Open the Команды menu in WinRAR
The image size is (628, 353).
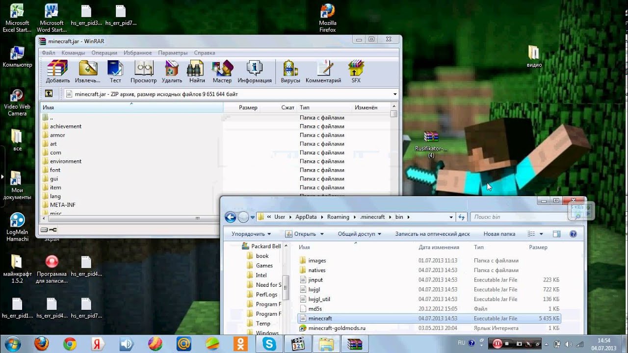[x=74, y=53]
